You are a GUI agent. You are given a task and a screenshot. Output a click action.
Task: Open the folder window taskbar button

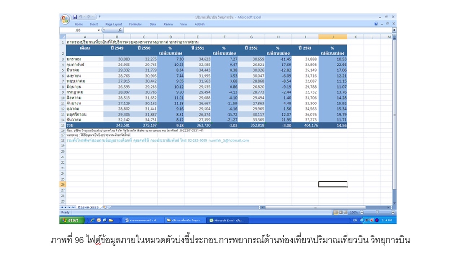click(x=185, y=220)
